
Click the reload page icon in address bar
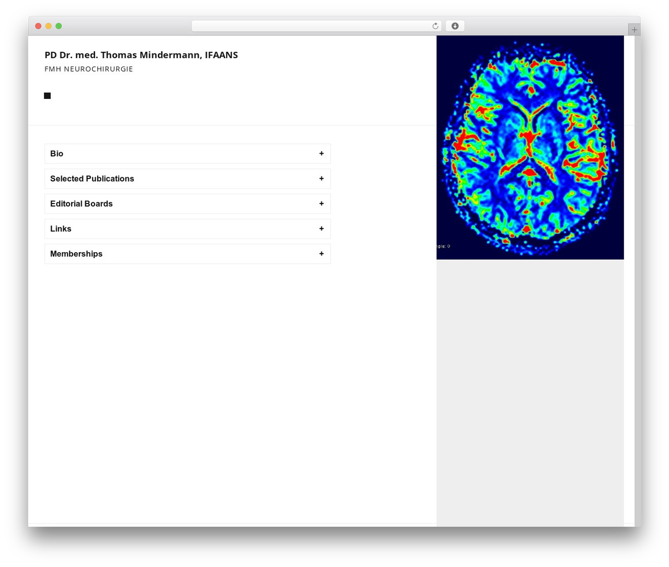pyautogui.click(x=435, y=26)
